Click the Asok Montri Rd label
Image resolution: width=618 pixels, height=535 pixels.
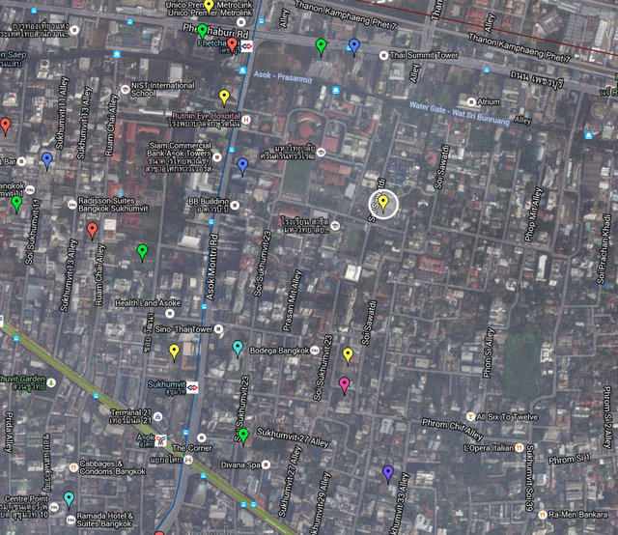click(x=212, y=267)
